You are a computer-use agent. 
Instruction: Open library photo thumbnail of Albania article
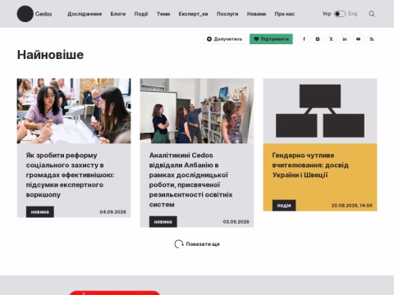click(x=197, y=111)
